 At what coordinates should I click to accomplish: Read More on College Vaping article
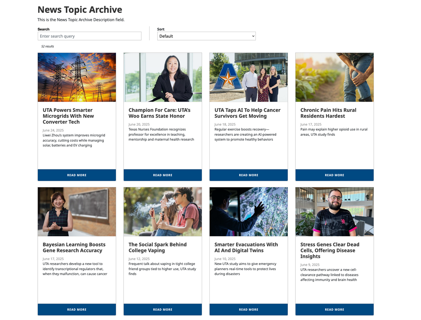click(163, 310)
